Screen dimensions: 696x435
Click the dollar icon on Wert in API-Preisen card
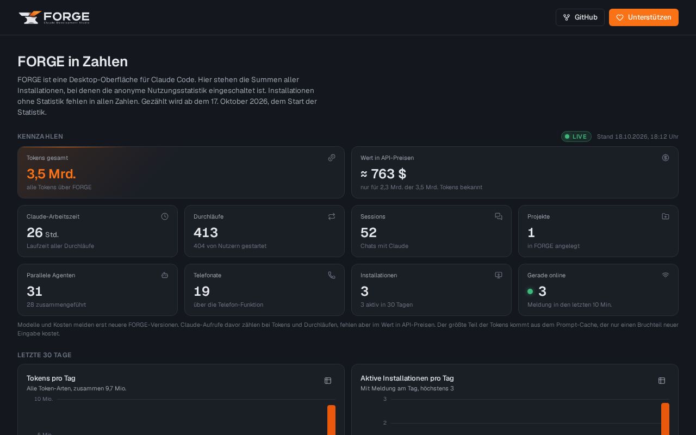666,158
